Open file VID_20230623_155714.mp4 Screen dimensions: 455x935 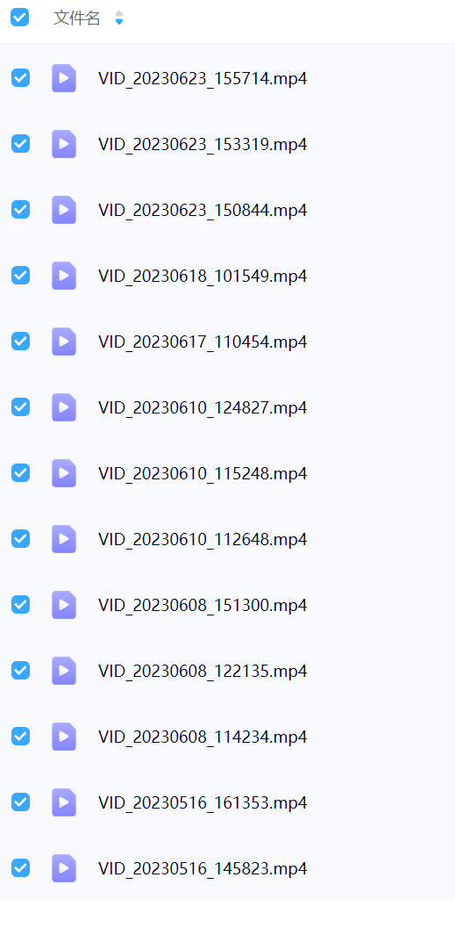pos(203,78)
